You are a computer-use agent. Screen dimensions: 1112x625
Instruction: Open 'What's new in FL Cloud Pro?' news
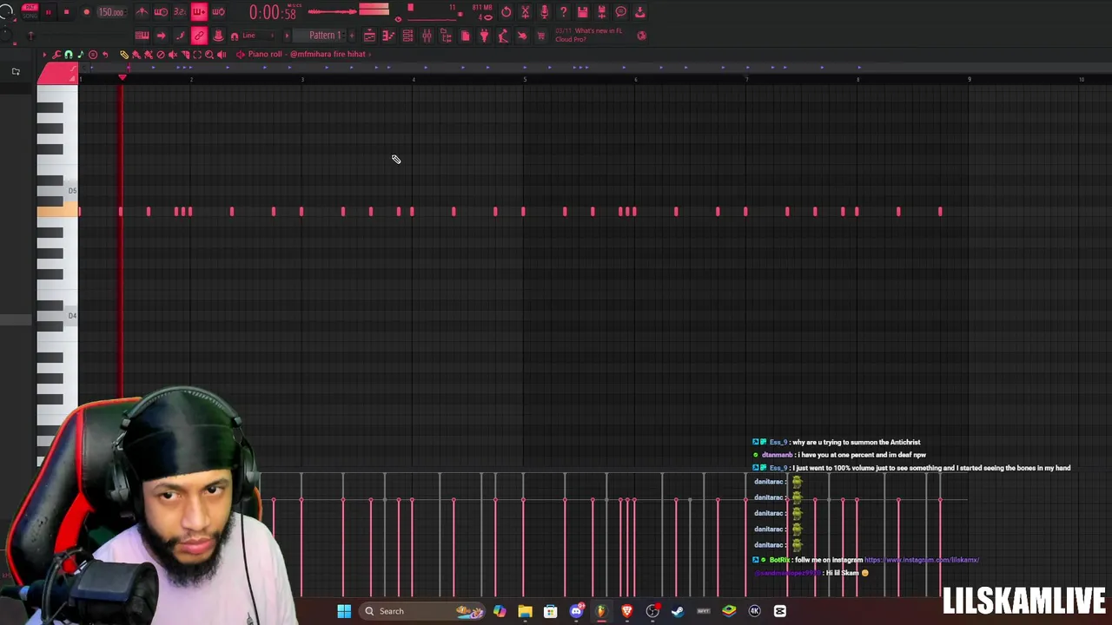(588, 35)
